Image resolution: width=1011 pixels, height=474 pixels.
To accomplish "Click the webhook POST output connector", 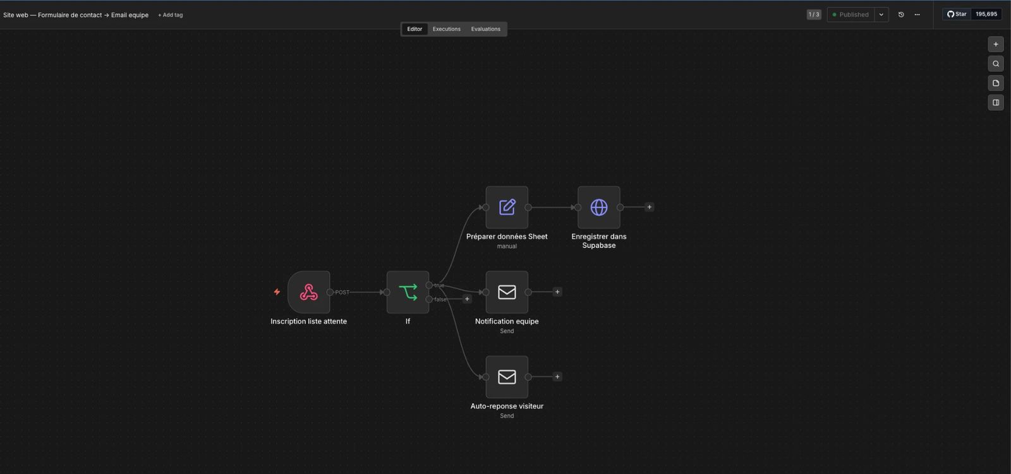I will (x=330, y=292).
